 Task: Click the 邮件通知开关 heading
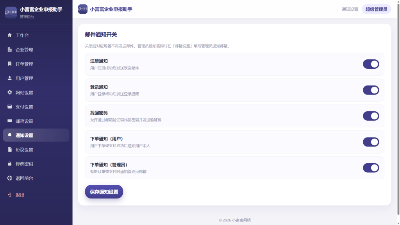coord(101,34)
